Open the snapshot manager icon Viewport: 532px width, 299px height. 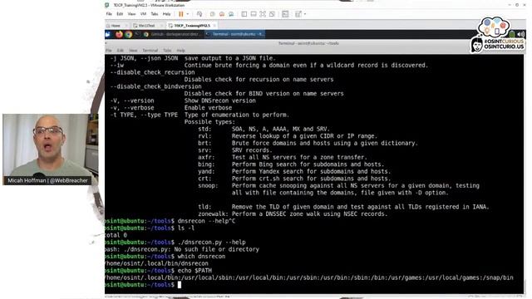231,14
